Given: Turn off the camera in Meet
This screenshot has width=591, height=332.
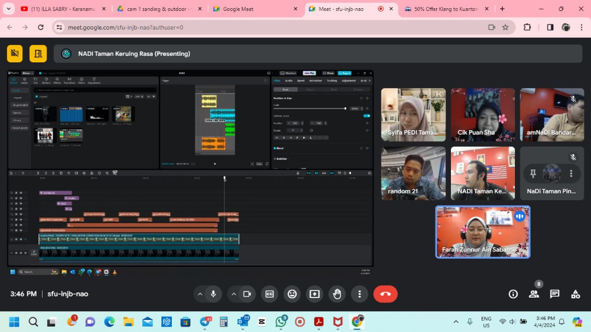Looking at the screenshot, I should pos(247,294).
